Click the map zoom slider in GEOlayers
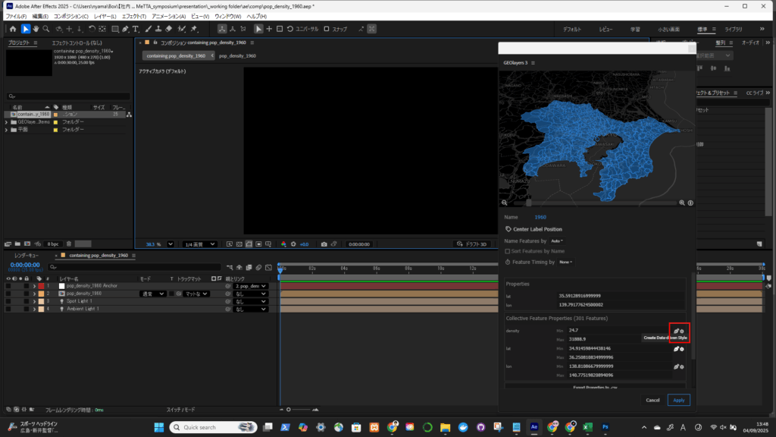Viewport: 776px width, 437px height. (x=528, y=203)
